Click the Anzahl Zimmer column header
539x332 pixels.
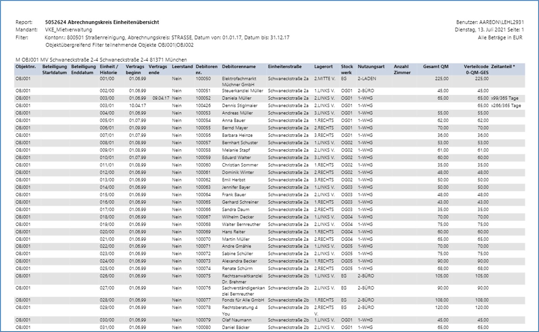(402, 70)
